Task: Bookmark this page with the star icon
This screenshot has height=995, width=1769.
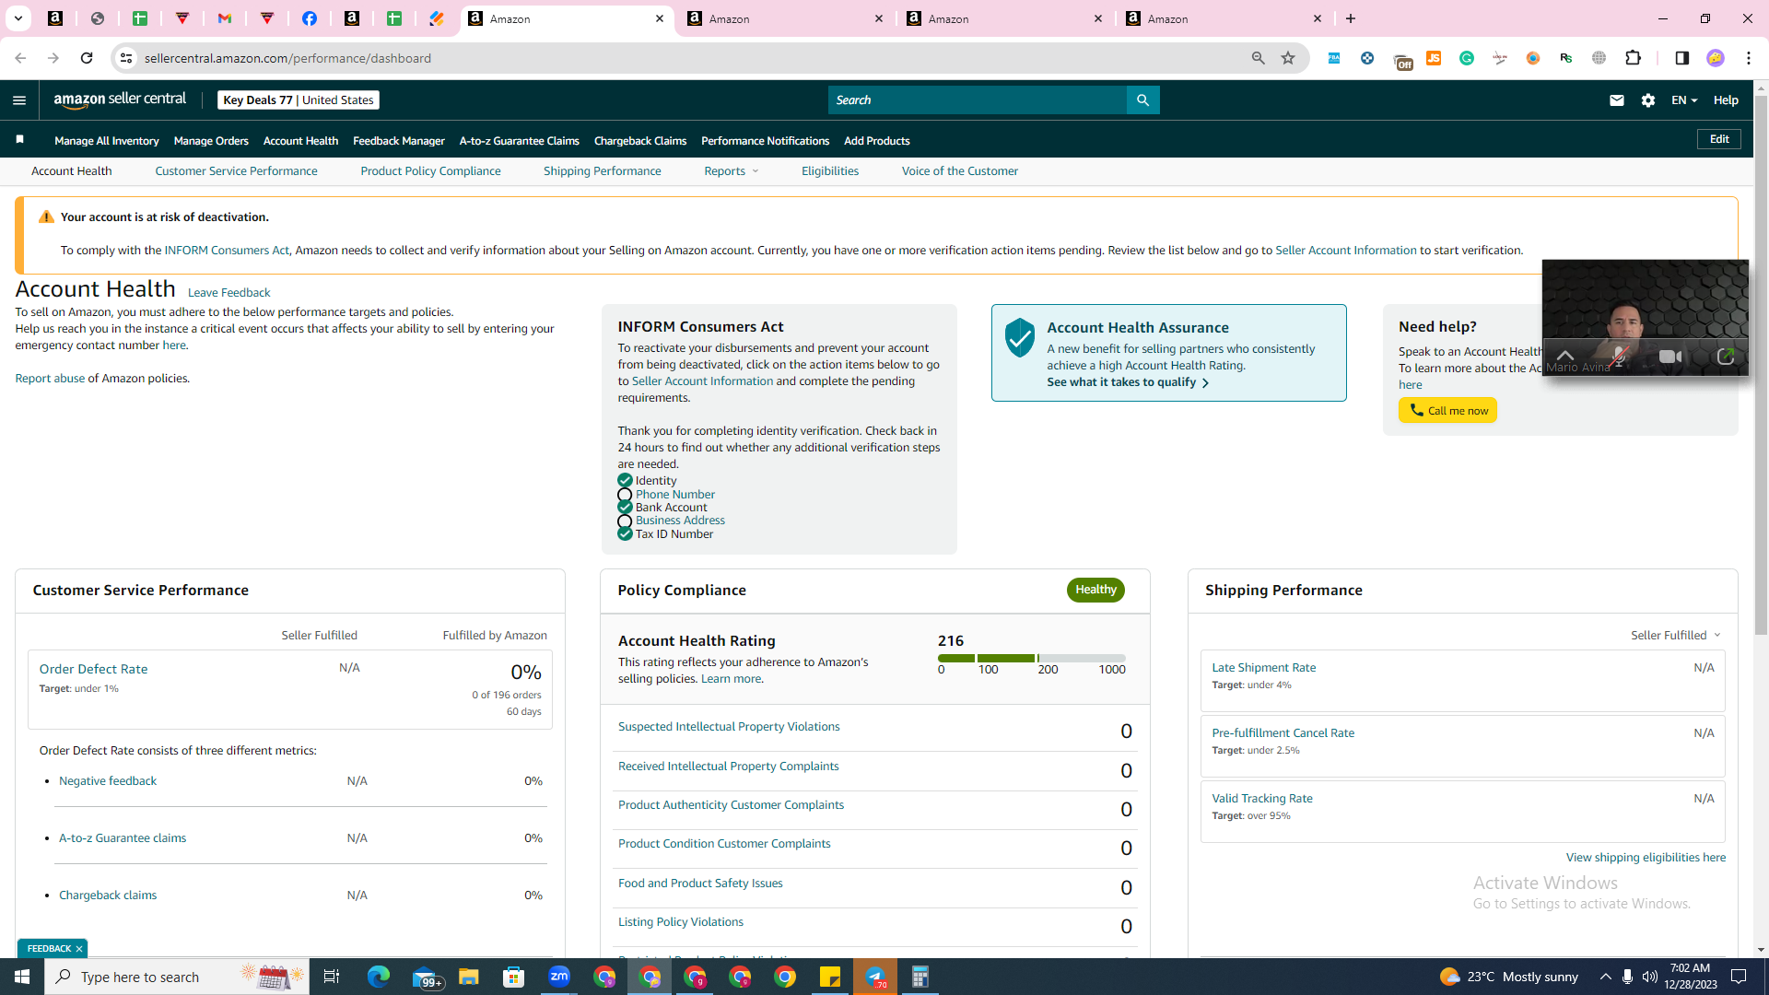Action: click(x=1288, y=58)
